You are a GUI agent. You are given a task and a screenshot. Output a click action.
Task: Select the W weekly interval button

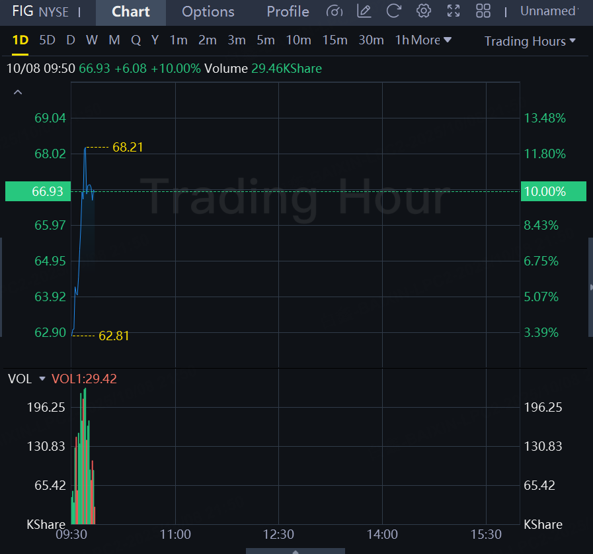91,40
